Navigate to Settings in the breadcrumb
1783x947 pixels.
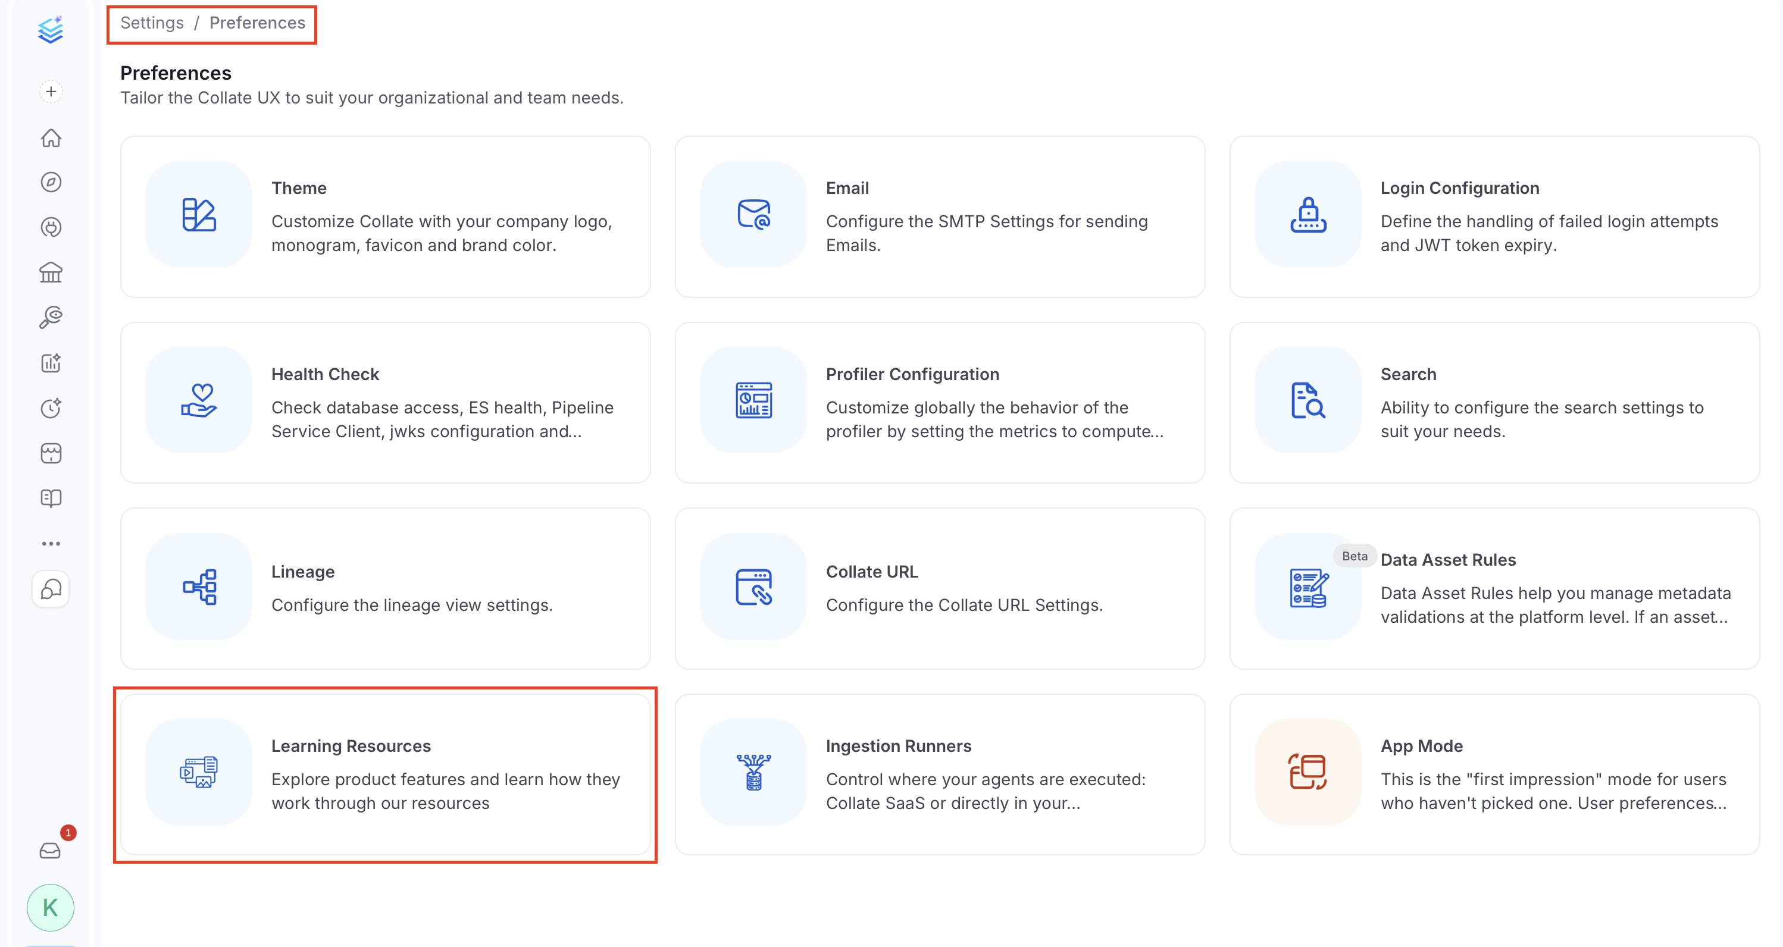(152, 23)
